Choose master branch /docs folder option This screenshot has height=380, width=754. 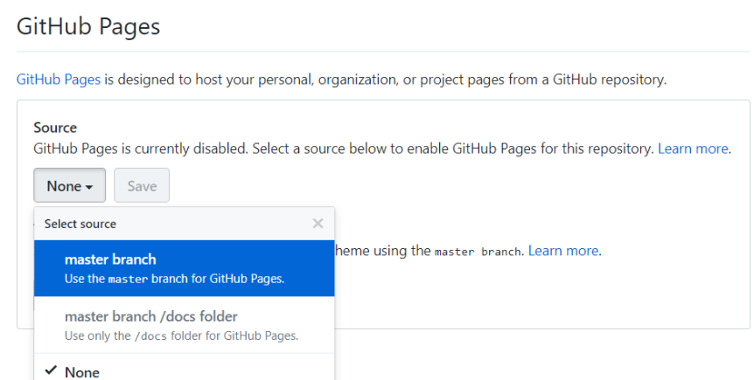(185, 325)
